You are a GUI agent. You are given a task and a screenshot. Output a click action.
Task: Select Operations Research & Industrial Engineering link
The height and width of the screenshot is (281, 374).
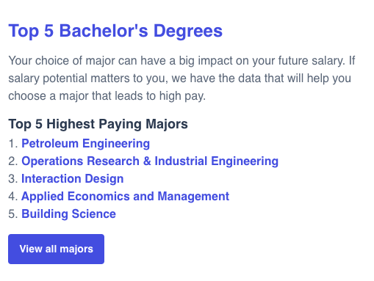(150, 161)
